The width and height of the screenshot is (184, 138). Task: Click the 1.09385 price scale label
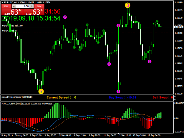coord(179,86)
